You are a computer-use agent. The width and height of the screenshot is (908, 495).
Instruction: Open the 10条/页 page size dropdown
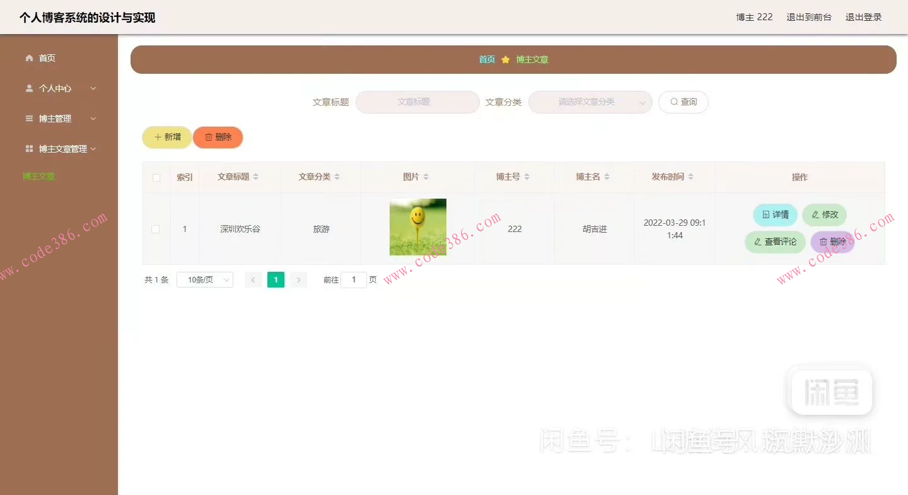pos(205,279)
